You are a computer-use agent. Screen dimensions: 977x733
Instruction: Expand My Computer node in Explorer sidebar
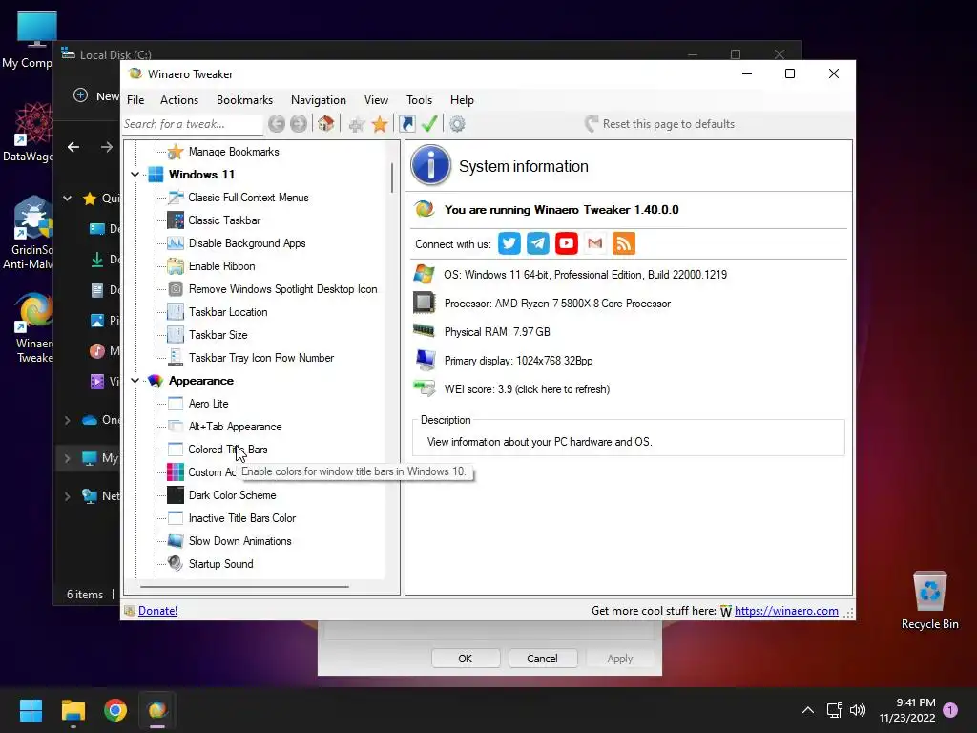[68, 458]
